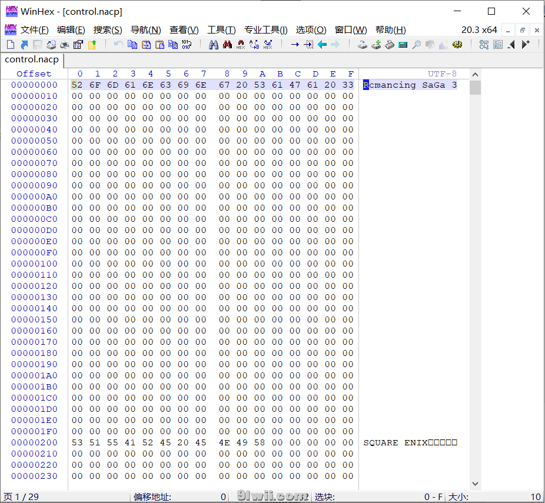Click the greyed-out Save floppy icon
The height and width of the screenshot is (503, 545).
[38, 45]
